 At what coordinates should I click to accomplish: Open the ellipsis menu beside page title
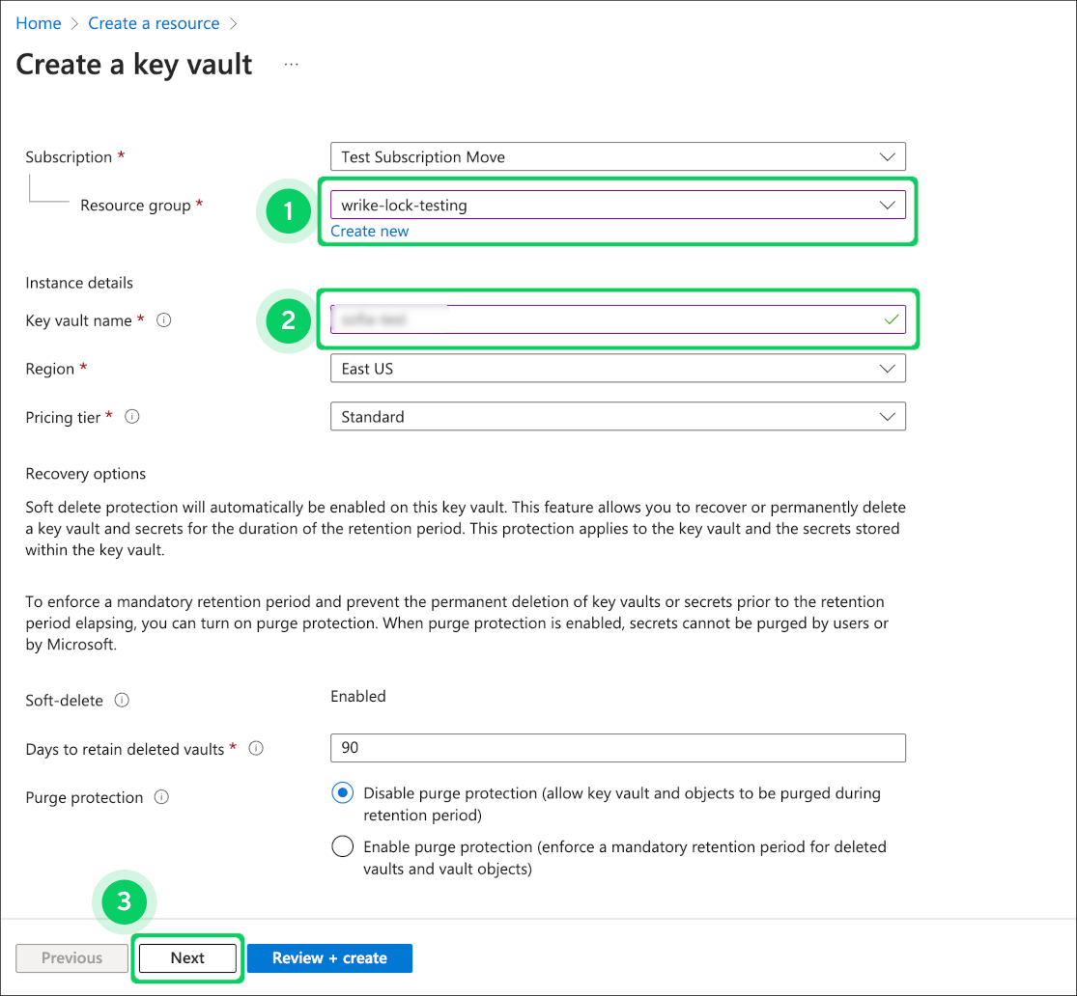[292, 65]
